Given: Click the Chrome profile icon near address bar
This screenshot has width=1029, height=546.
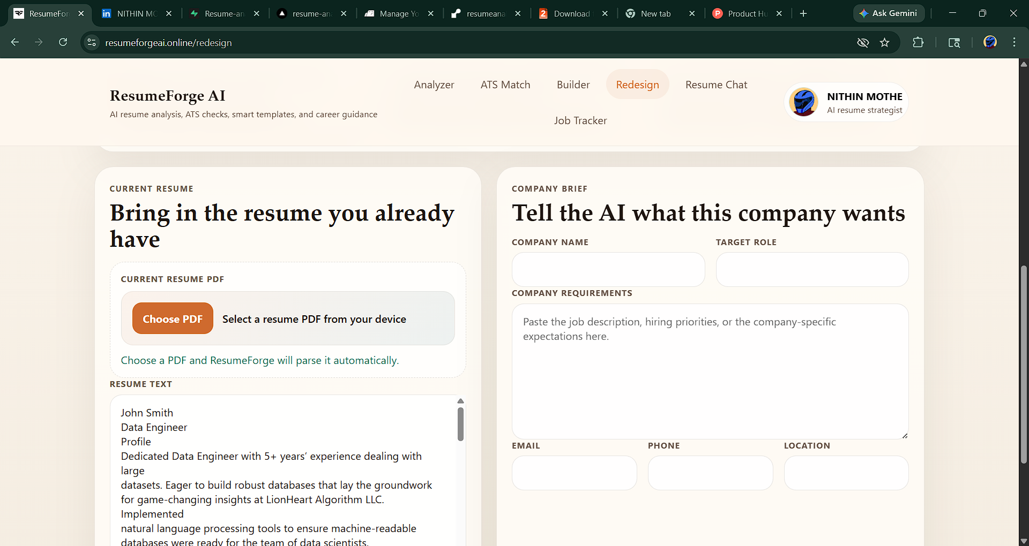Looking at the screenshot, I should 990,42.
